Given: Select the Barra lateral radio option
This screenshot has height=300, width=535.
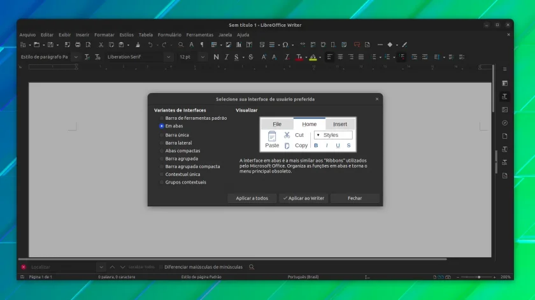Looking at the screenshot, I should pos(176,143).
